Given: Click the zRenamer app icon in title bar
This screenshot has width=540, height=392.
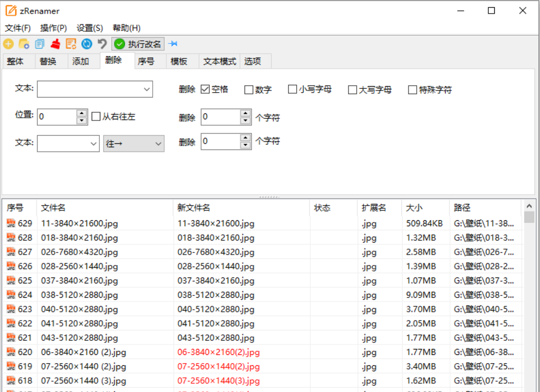Looking at the screenshot, I should [11, 11].
